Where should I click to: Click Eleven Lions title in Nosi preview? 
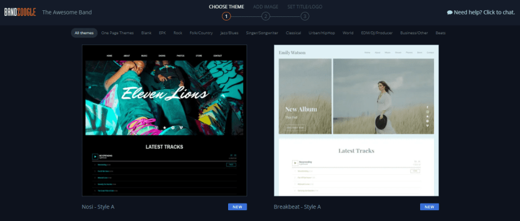165,93
